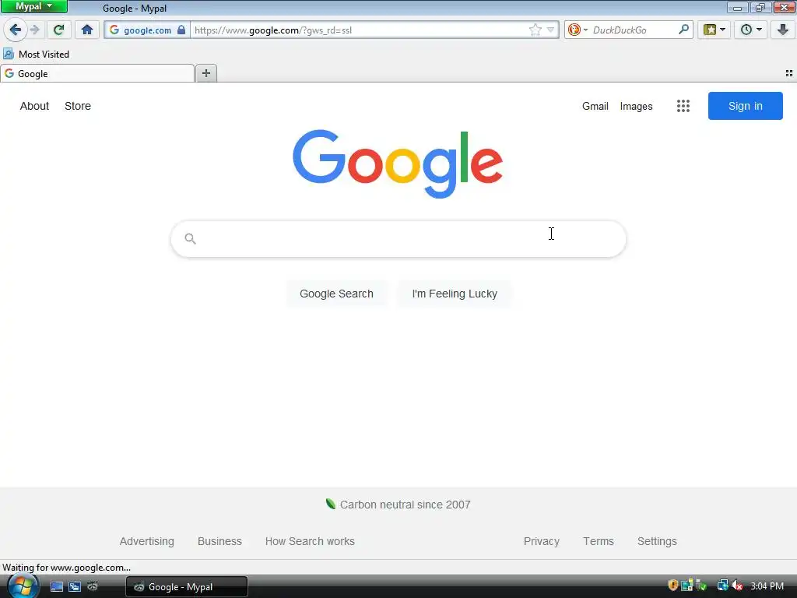The width and height of the screenshot is (797, 598).
Task: Click the muted volume tray icon
Action: (x=737, y=586)
